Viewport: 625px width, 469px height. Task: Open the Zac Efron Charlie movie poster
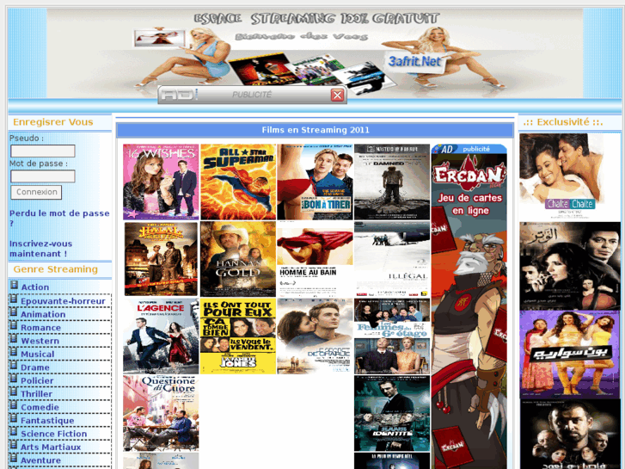point(315,336)
